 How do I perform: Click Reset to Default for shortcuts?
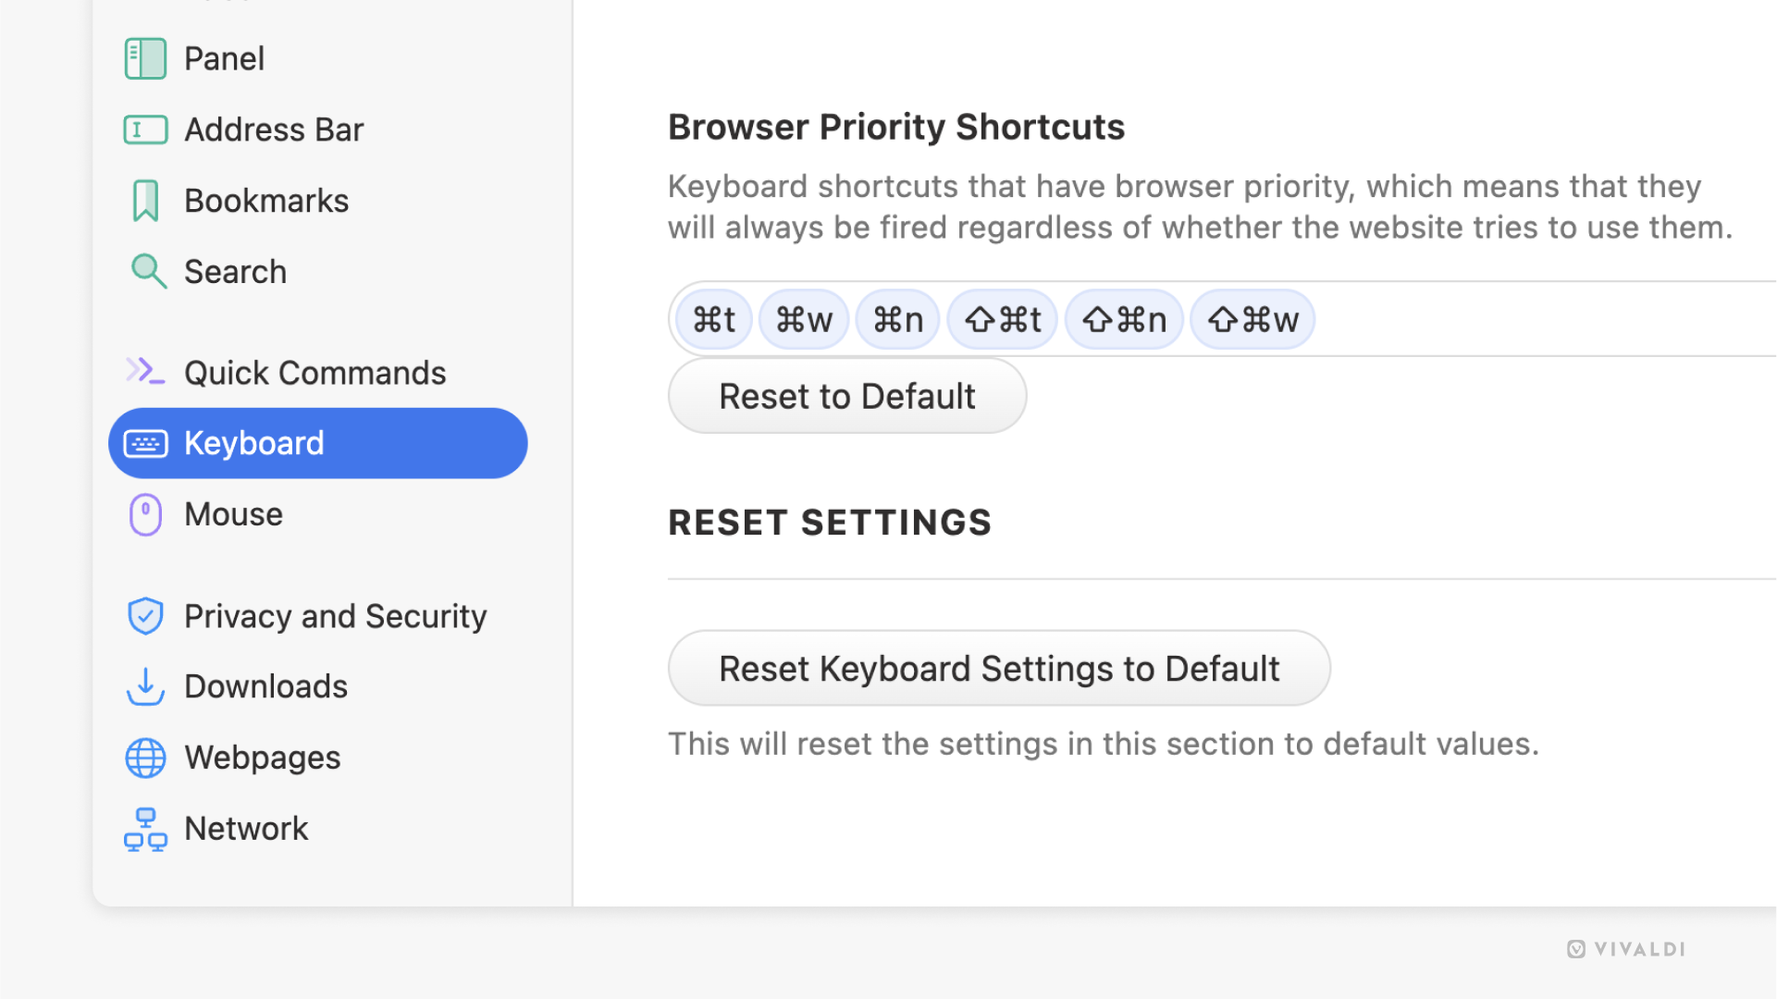tap(847, 394)
